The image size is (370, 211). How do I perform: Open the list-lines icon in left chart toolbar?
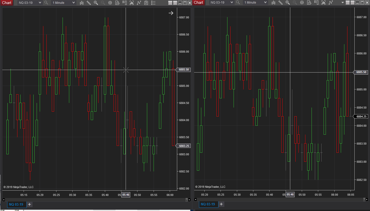click(x=153, y=3)
